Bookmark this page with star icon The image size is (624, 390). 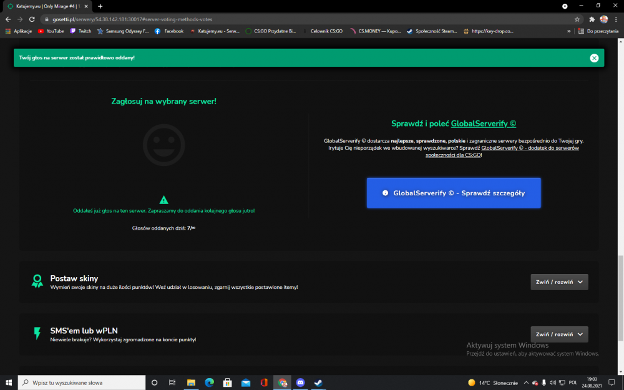click(577, 19)
